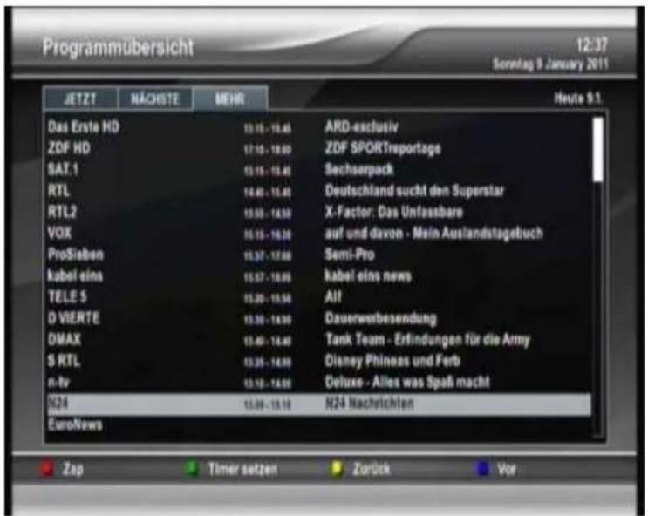Select the RTL2 channel row
This screenshot has width=648, height=516.
click(x=318, y=212)
